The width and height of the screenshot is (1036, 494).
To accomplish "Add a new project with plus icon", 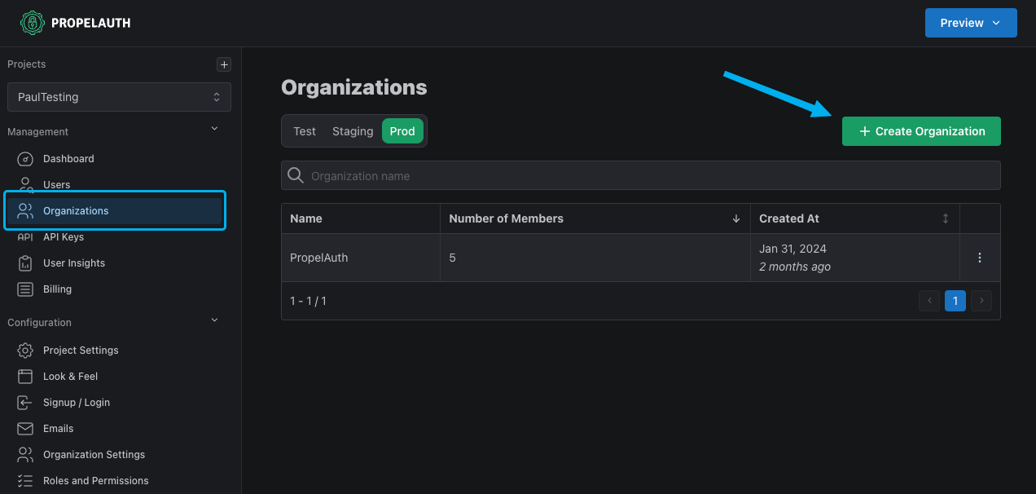I will (x=225, y=64).
